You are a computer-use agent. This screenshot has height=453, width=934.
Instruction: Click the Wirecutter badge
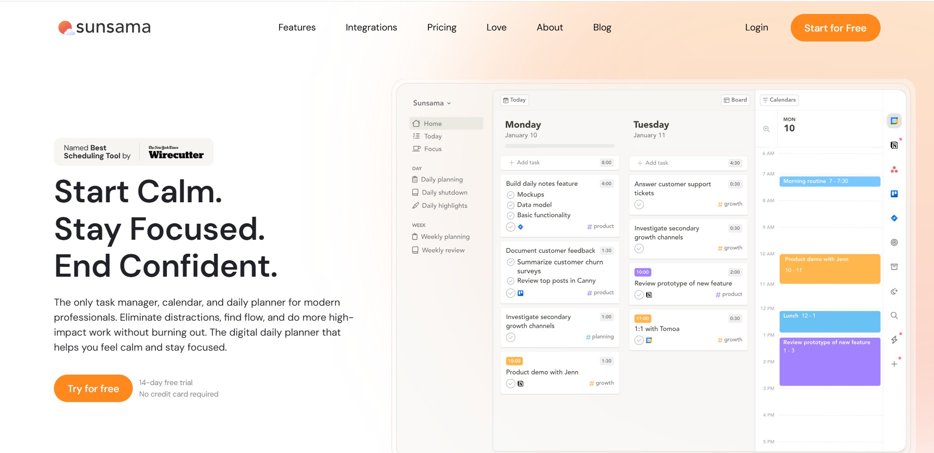[x=134, y=152]
